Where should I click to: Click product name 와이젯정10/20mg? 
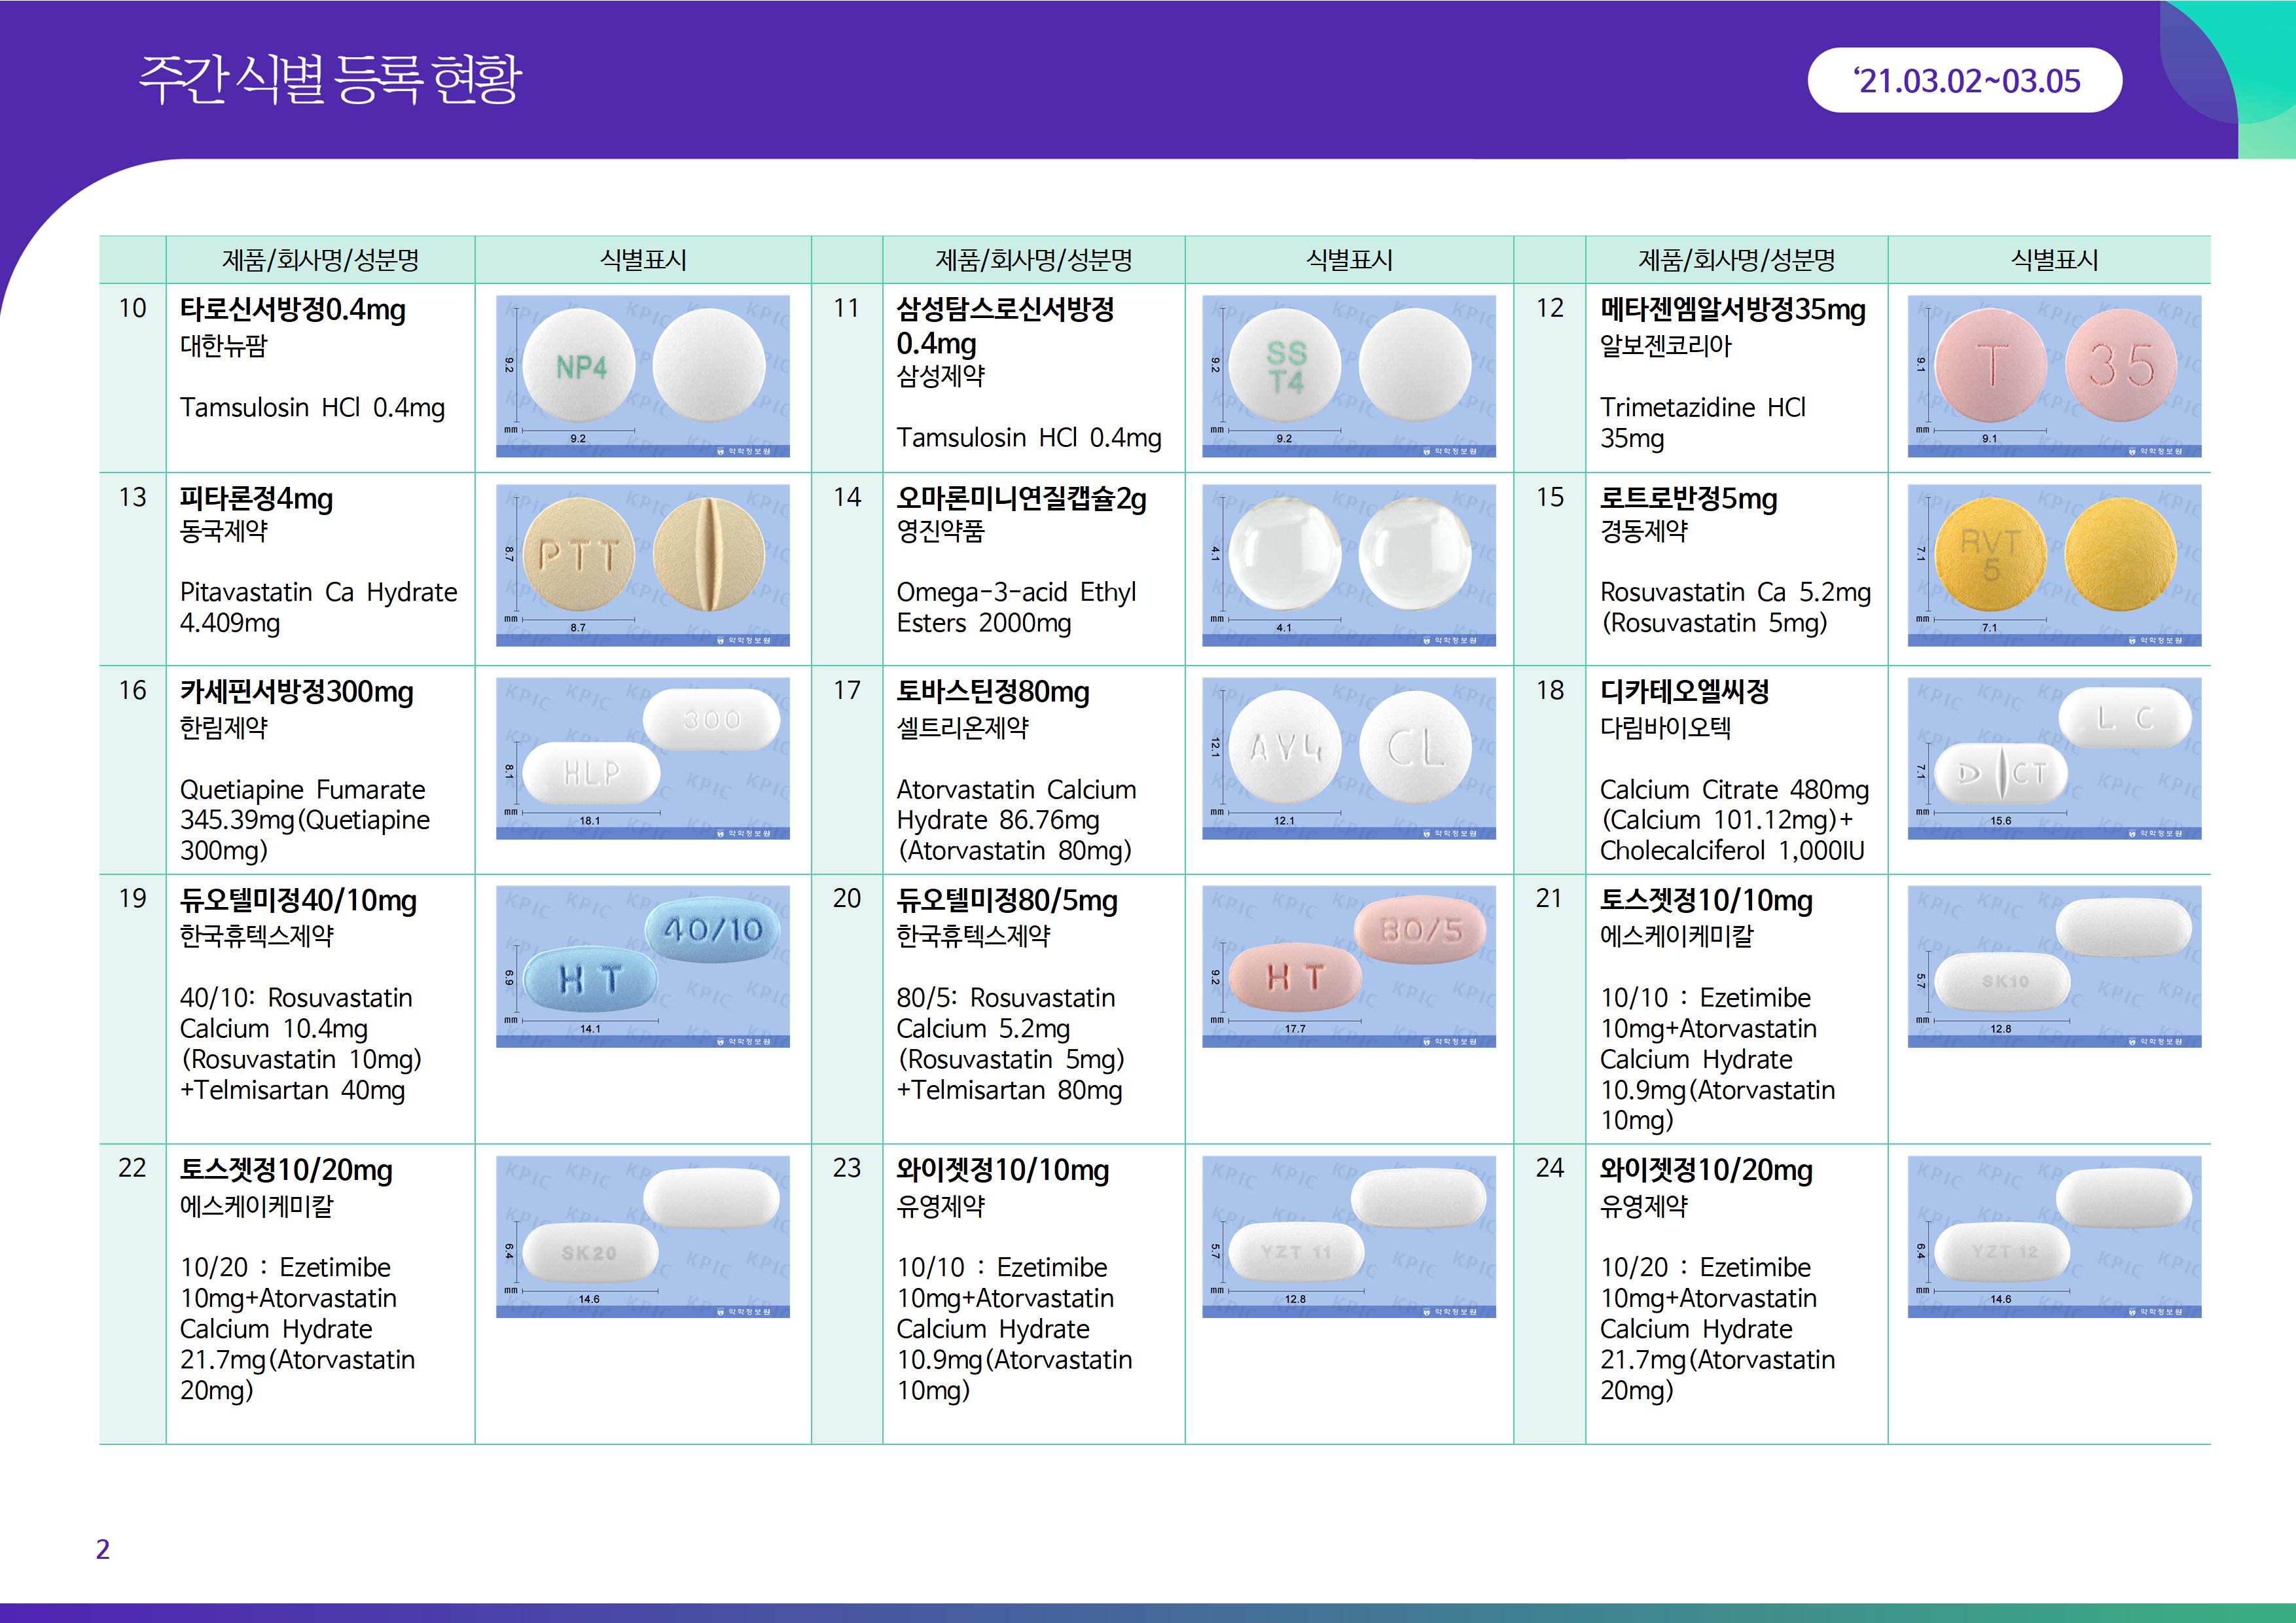[1705, 1170]
